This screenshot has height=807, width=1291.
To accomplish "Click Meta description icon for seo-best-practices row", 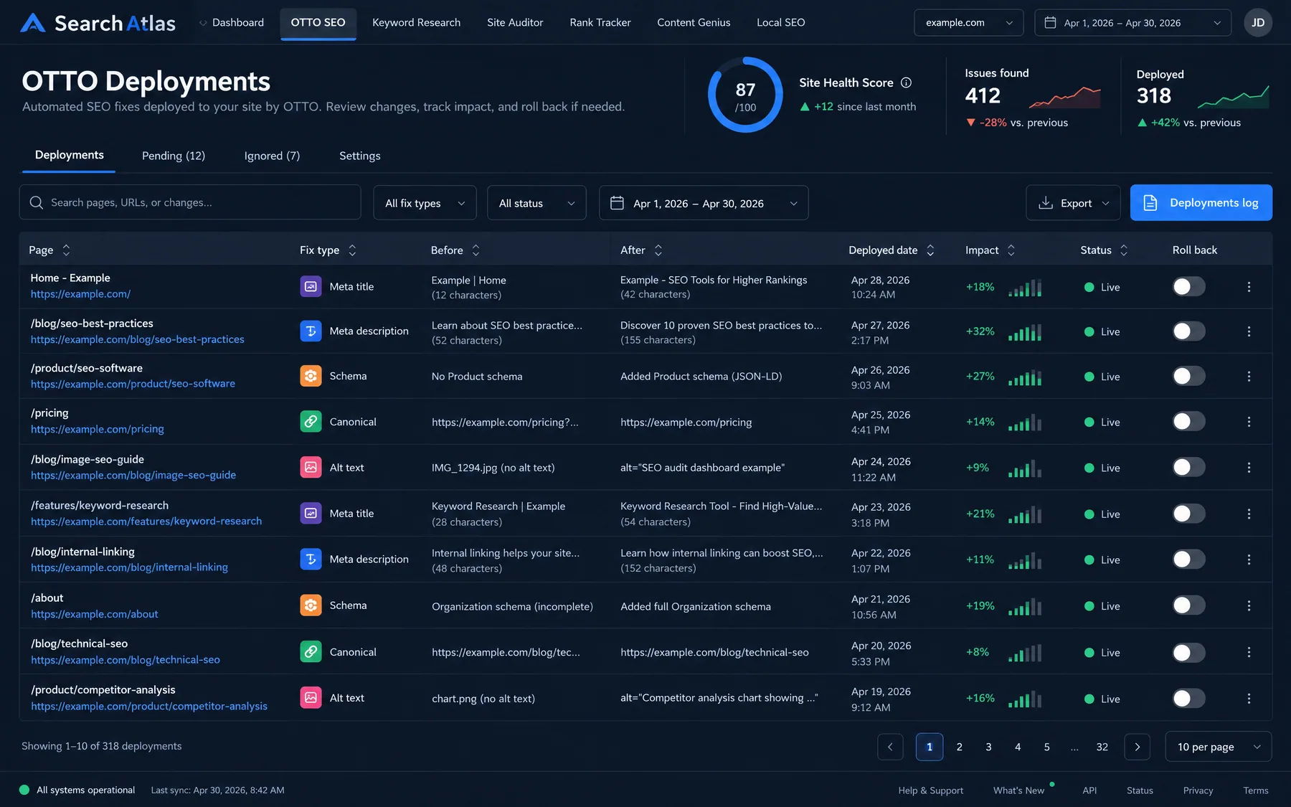I will 311,331.
